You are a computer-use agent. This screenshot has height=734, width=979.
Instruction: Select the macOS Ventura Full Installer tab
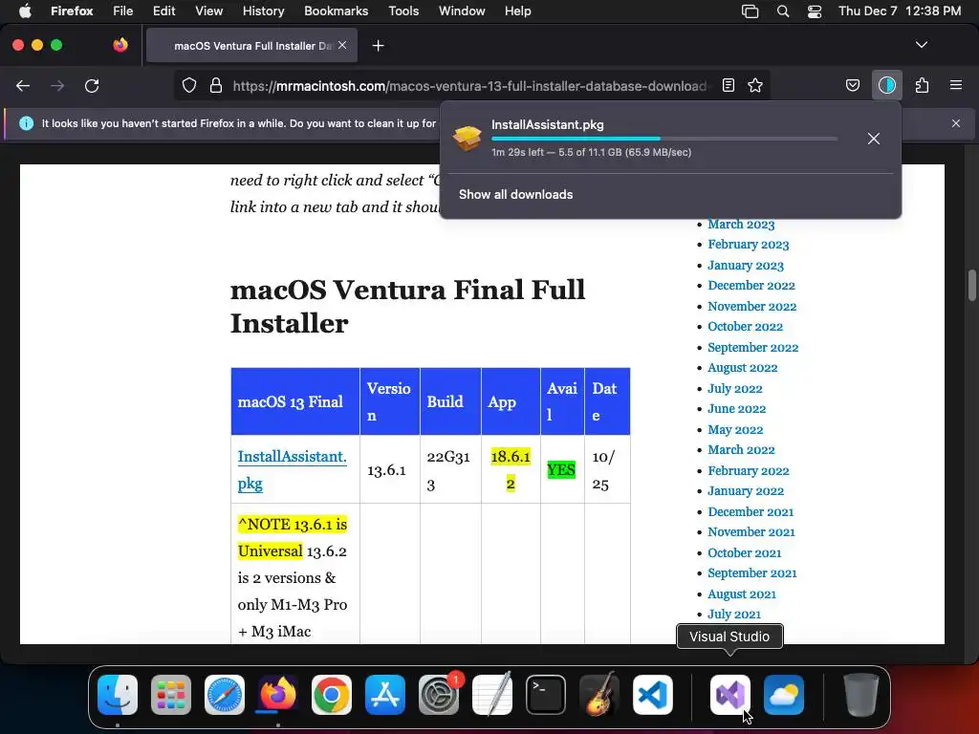[x=252, y=46]
